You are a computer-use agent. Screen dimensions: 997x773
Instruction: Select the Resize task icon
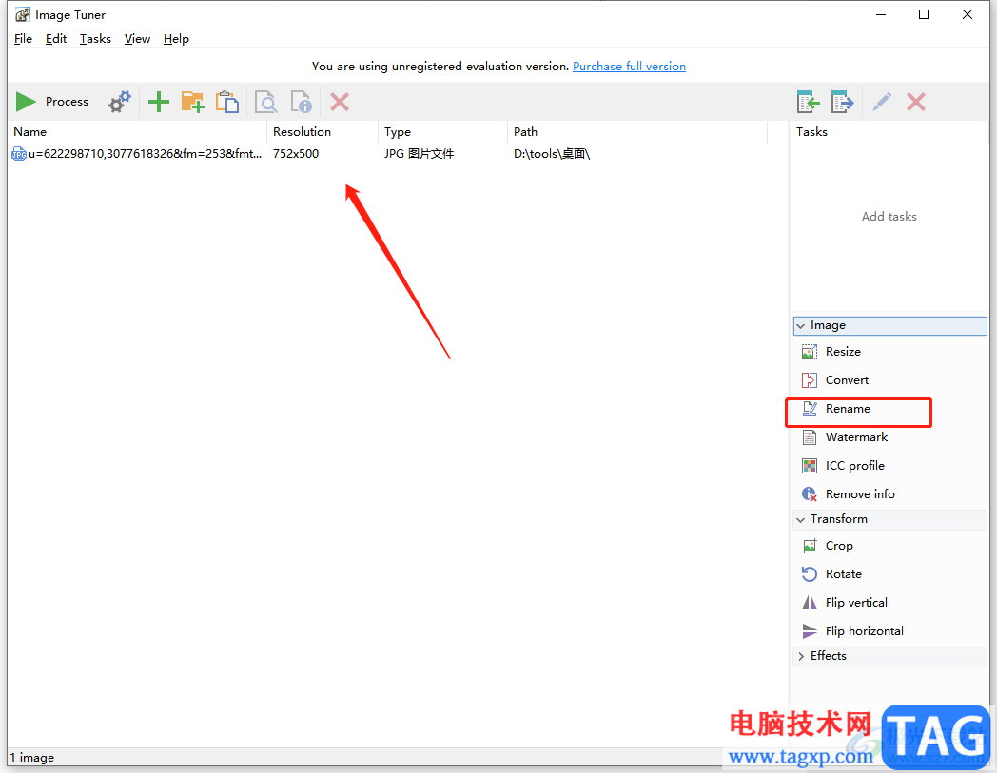click(809, 352)
